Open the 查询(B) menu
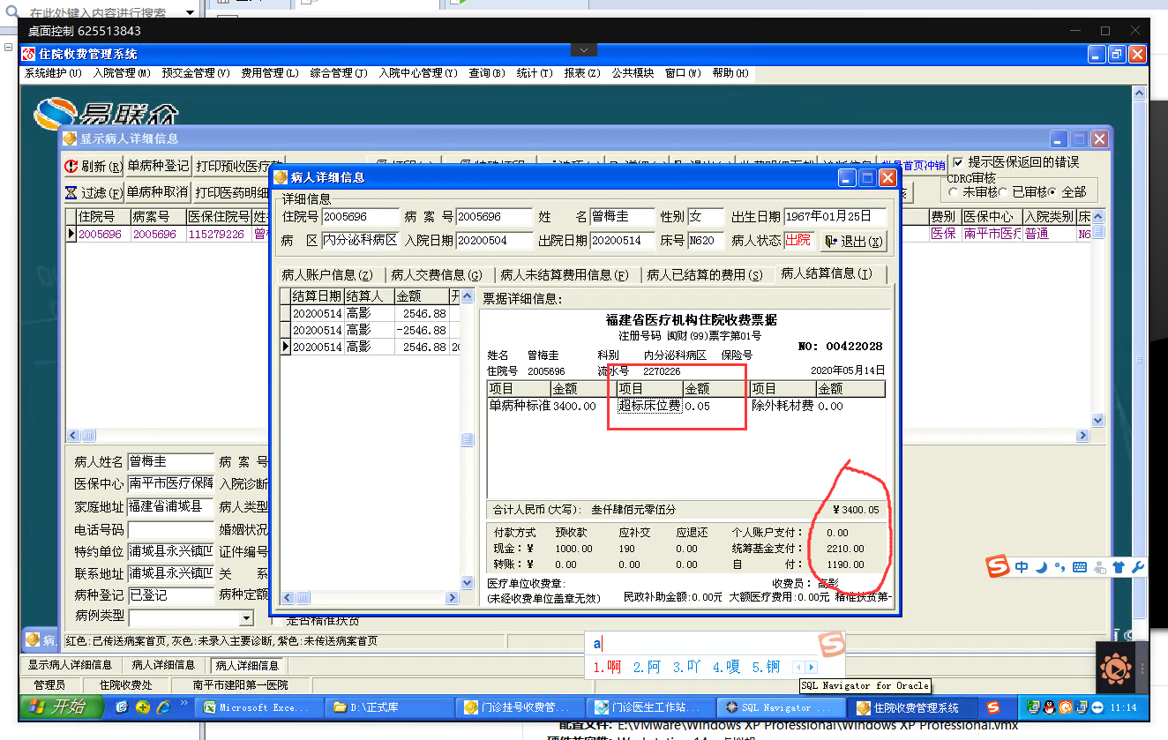The image size is (1168, 740). (x=487, y=73)
